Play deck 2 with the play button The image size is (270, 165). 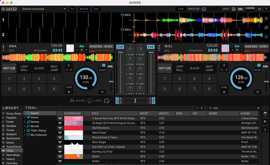click(x=224, y=92)
